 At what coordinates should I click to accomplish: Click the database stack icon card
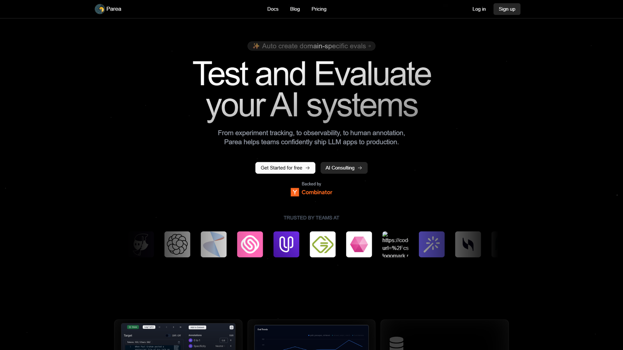pos(445,335)
